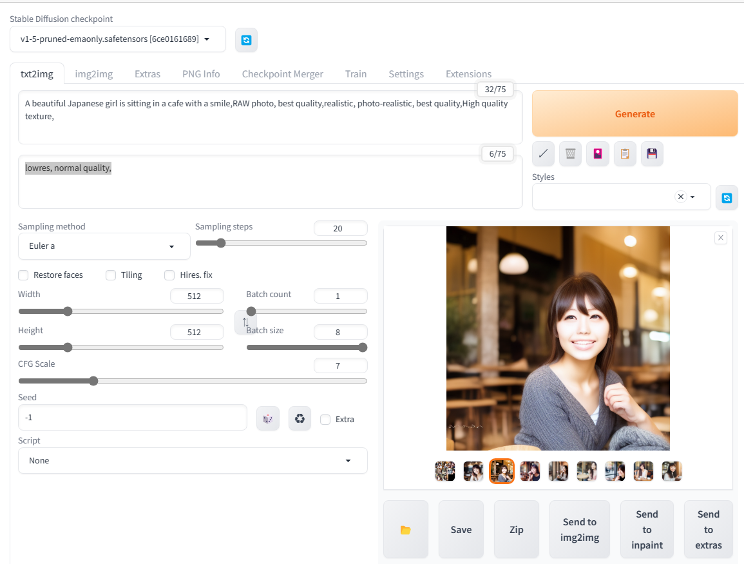Adjust the Height slider
This screenshot has width=744, height=564.
(120, 347)
